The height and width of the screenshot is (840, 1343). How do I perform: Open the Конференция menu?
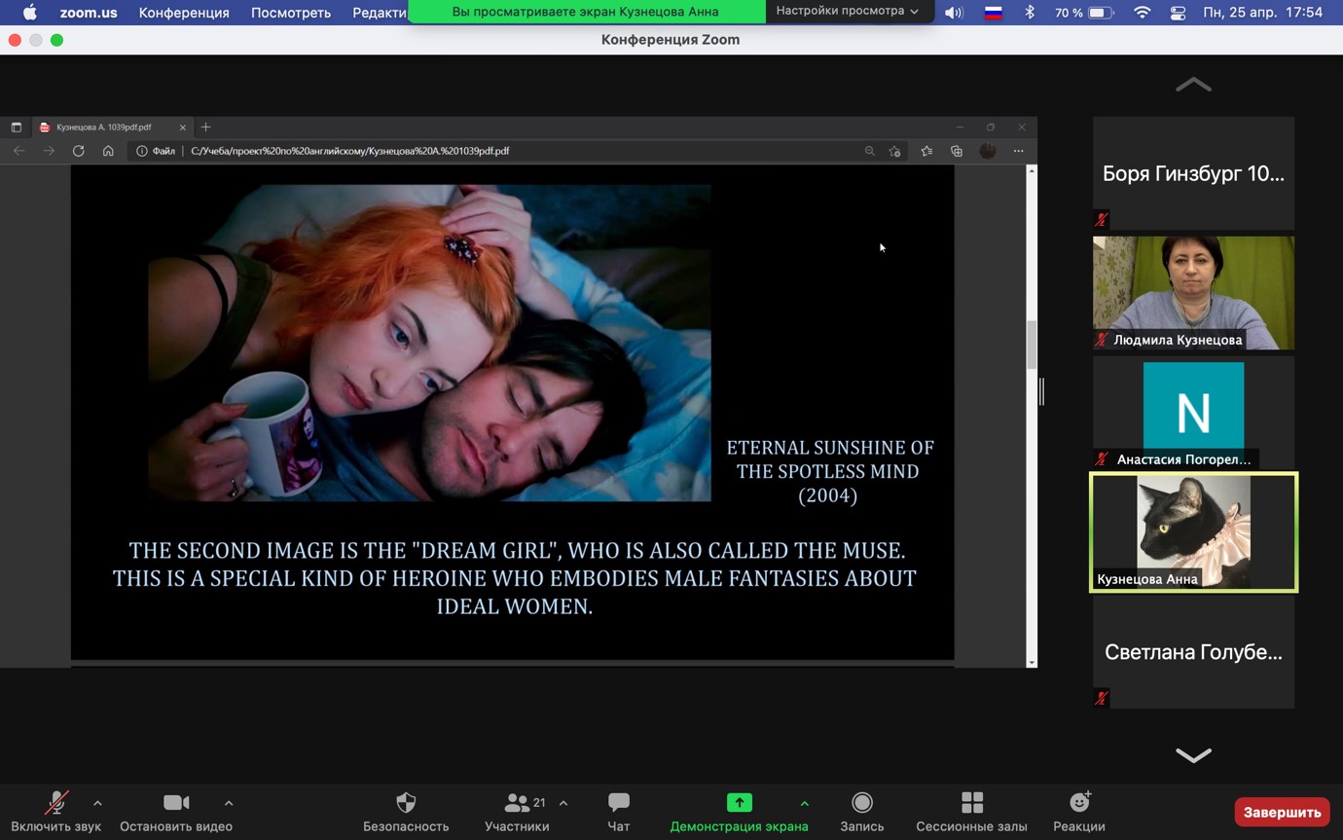coord(184,13)
